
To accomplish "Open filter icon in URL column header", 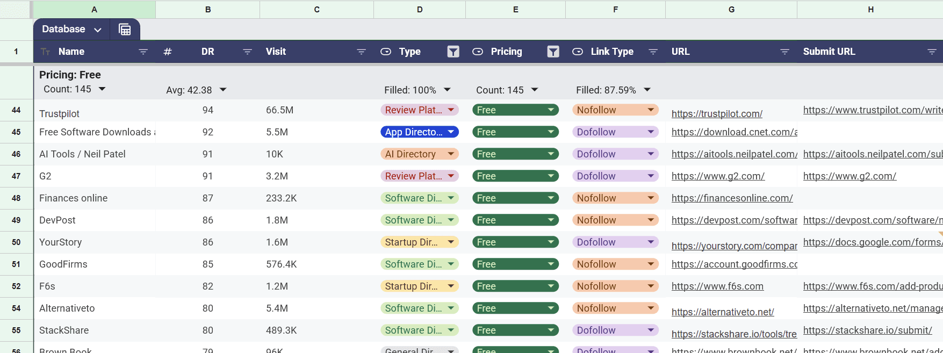I will 784,52.
